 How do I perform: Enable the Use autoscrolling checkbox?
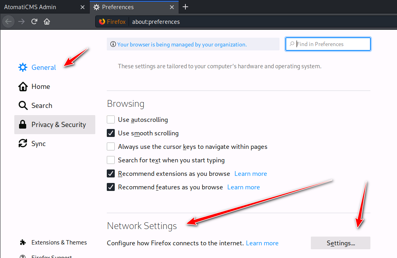coord(111,119)
